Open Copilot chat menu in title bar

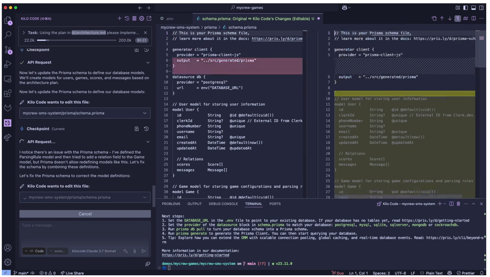(346, 8)
